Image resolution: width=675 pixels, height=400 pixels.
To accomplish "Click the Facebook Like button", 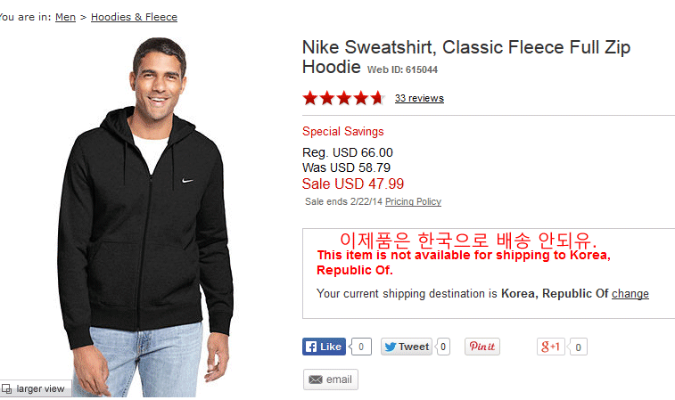I will click(x=324, y=347).
